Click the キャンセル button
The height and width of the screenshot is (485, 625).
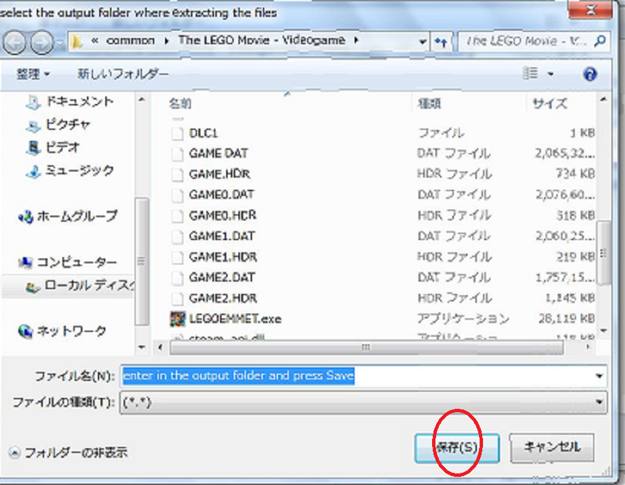(552, 447)
